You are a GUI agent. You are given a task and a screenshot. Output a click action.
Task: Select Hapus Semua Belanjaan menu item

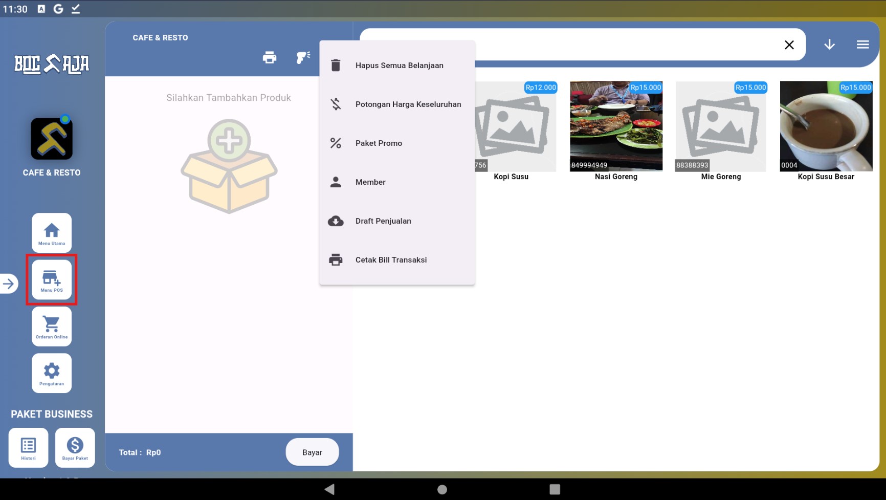coord(397,66)
